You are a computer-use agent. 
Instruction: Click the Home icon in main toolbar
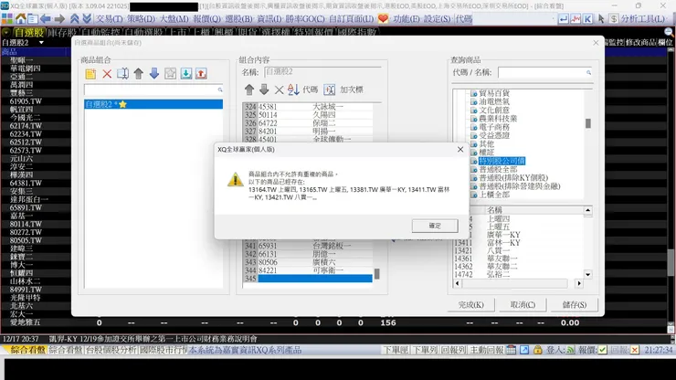pos(20,19)
